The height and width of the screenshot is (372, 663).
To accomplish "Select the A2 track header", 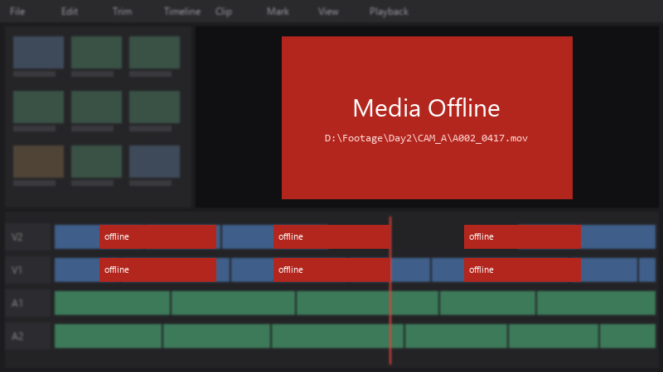I will (28, 336).
